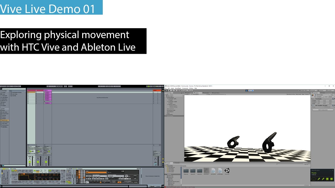Screen dimensions: 335x188
Task: Collapse the Transform component in Inspector
Action: point(312,99)
